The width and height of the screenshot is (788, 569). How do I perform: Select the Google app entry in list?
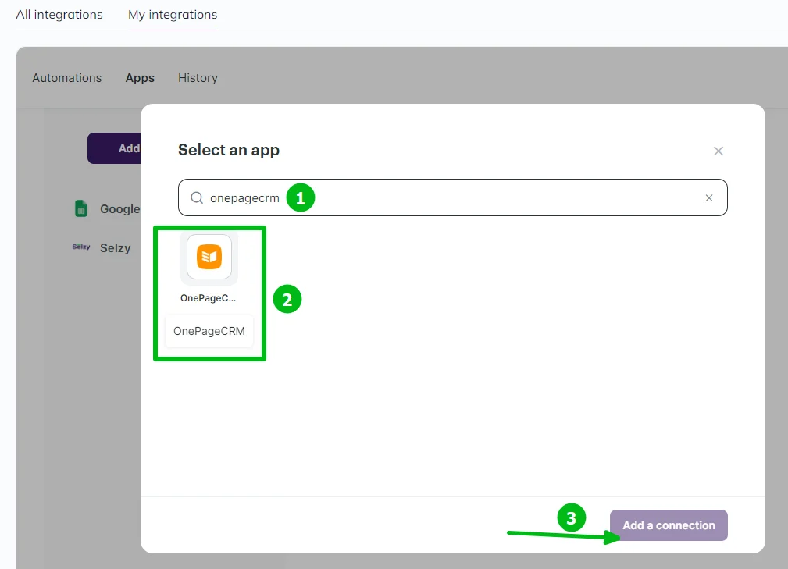click(x=107, y=209)
